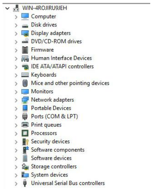Screen dimensions: 154x190
Task: Click the Firmware chip icon
Action: click(25, 50)
